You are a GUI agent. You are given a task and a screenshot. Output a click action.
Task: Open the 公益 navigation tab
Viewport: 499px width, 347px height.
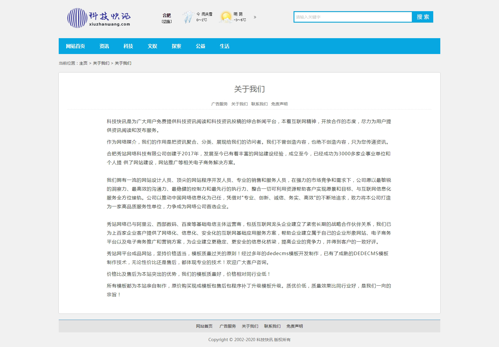pos(200,46)
